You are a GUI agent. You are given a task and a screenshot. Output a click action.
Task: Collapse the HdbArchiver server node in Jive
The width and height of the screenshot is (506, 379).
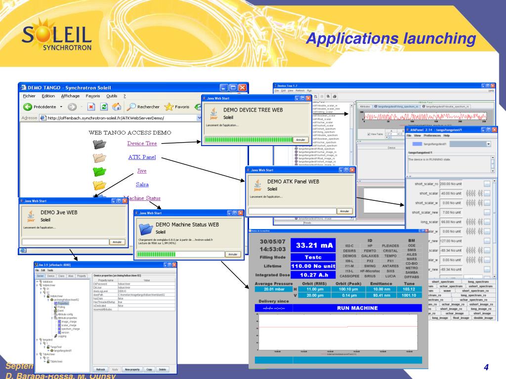click(x=37, y=285)
